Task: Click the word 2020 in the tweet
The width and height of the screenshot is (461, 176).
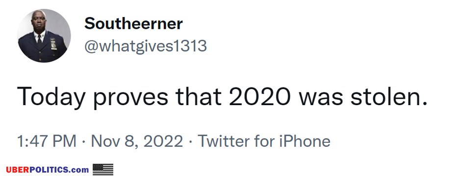Action: tap(259, 96)
